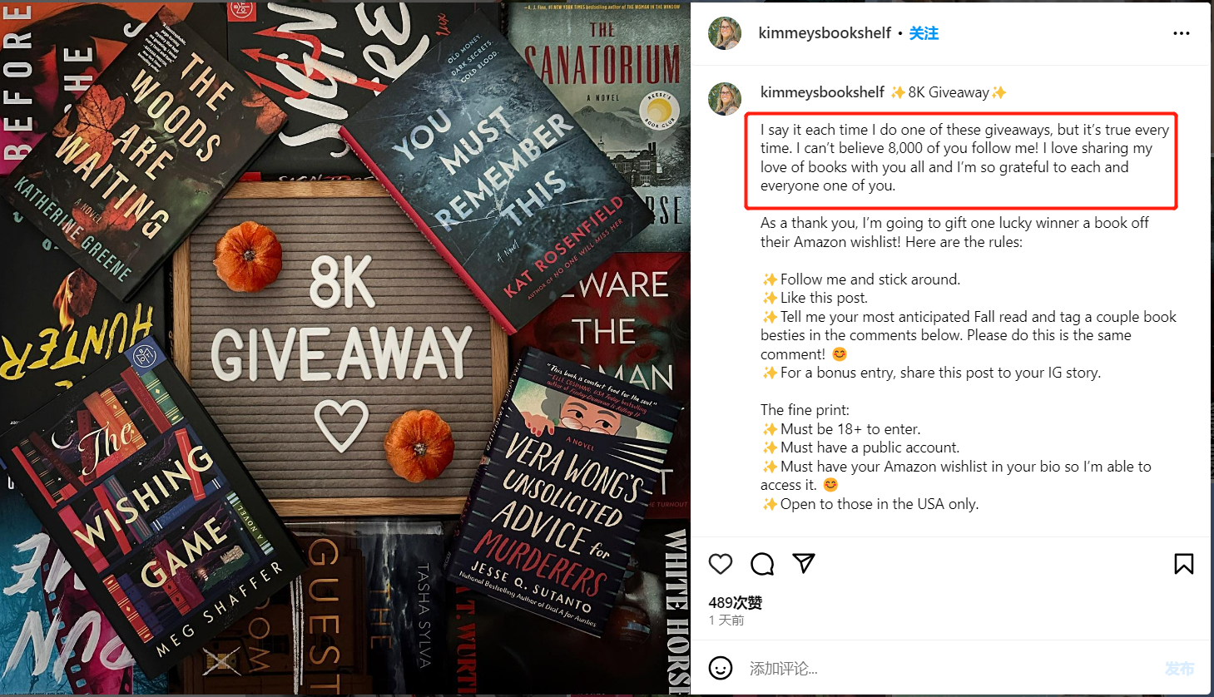Select the highlighted first caption paragraph
Viewport: 1214px width, 697px height.
click(964, 158)
